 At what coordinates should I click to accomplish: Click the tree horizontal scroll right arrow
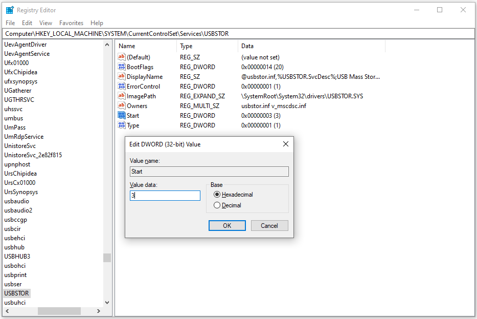(99, 311)
